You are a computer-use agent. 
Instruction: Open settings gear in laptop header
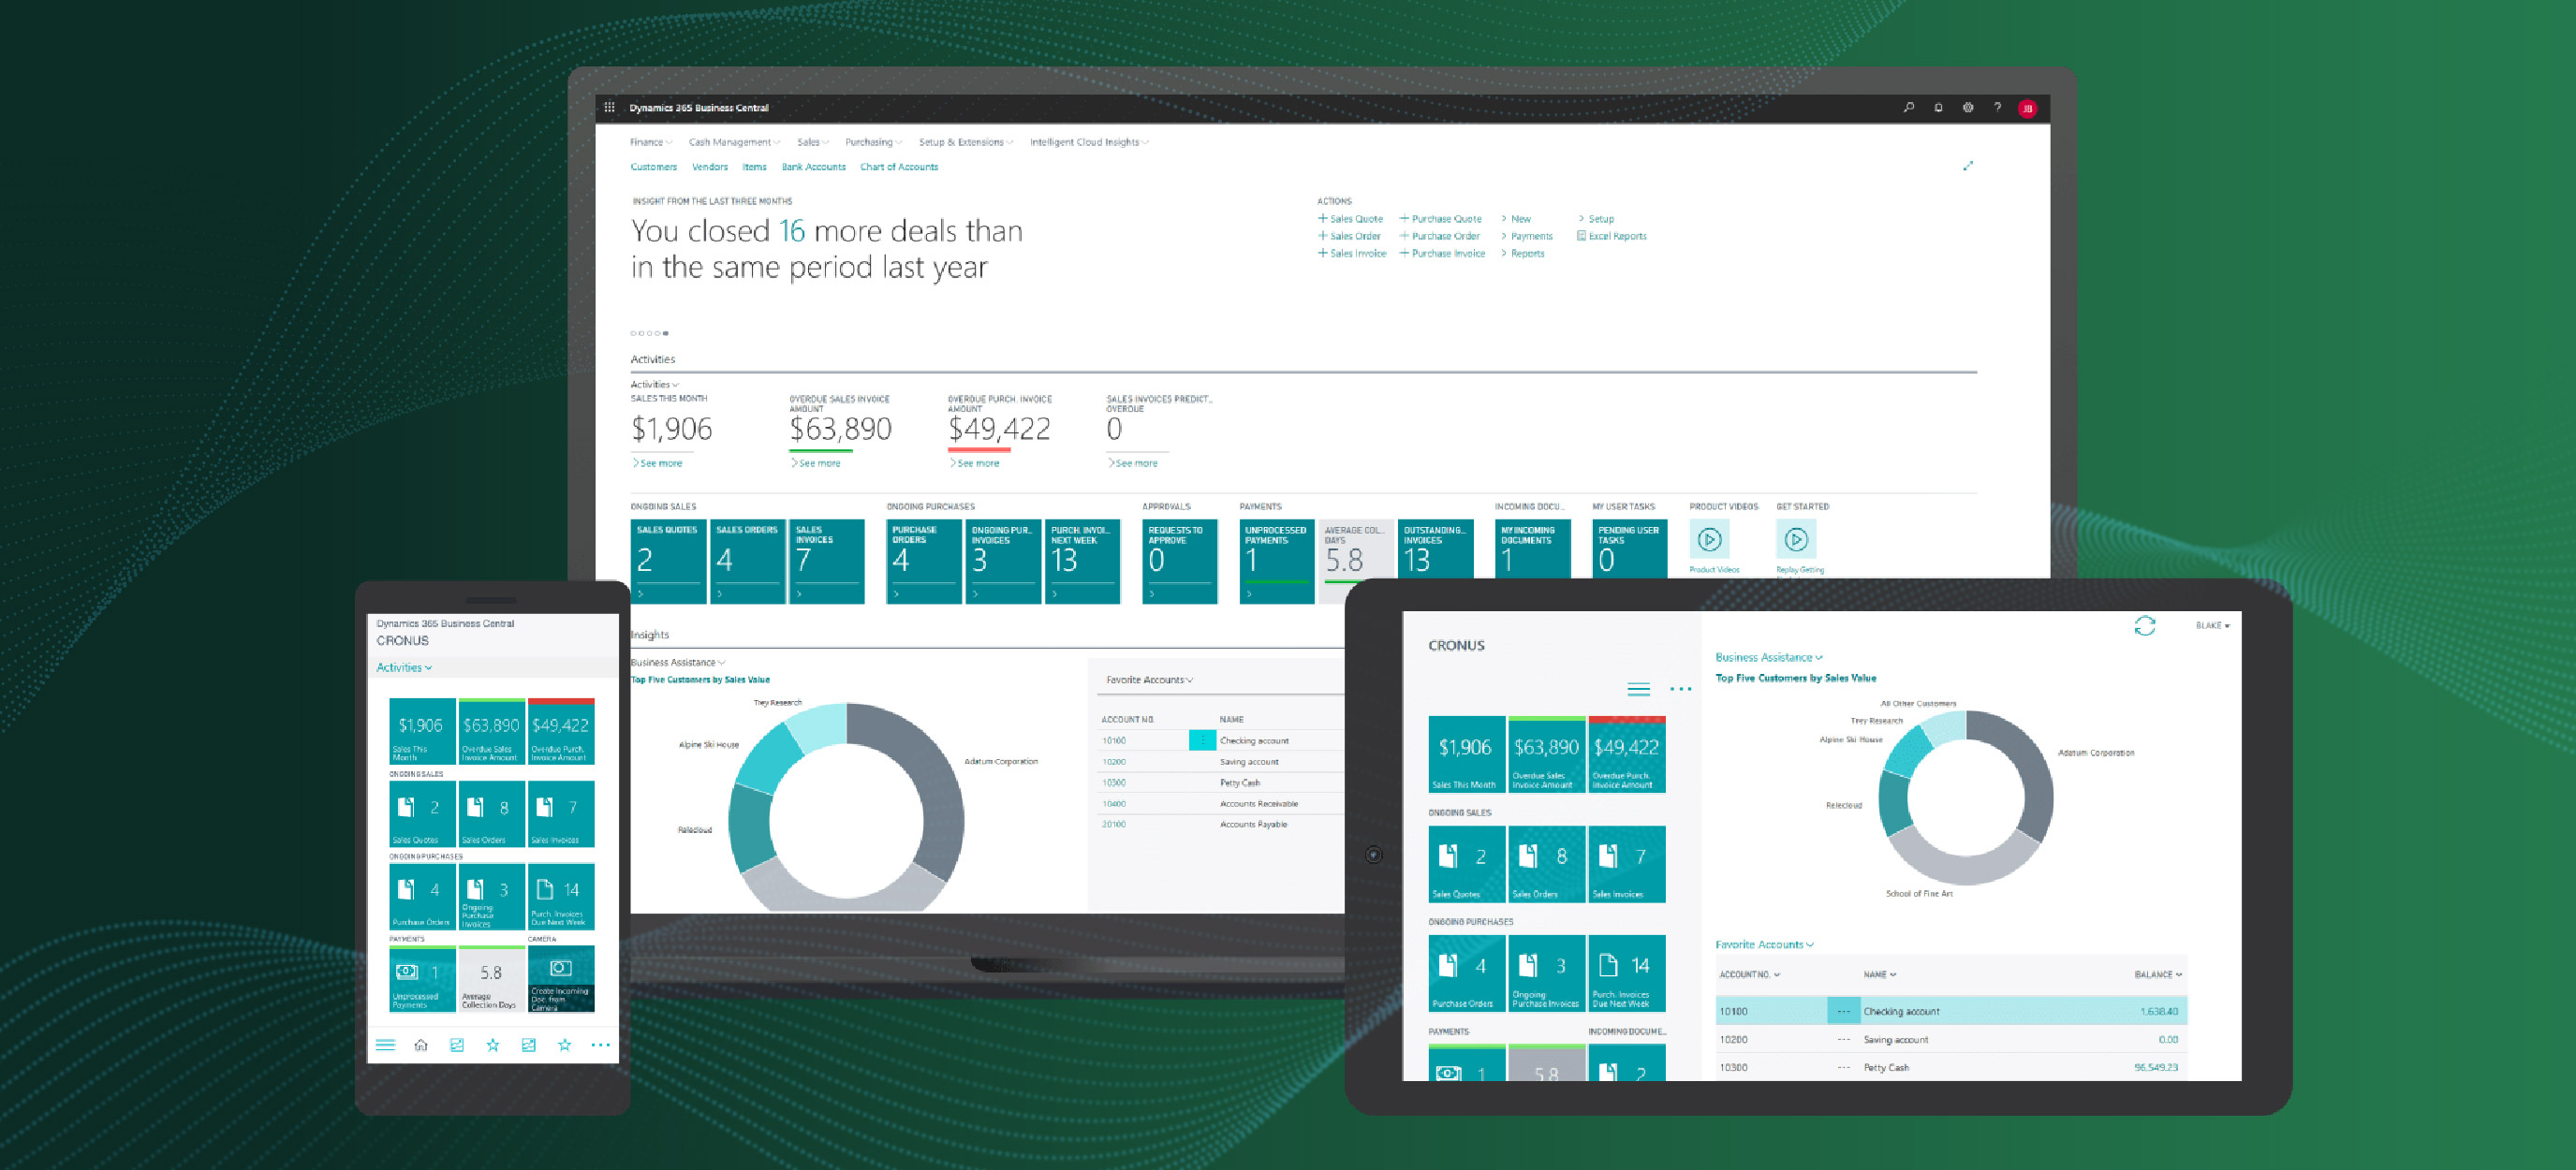[1968, 107]
